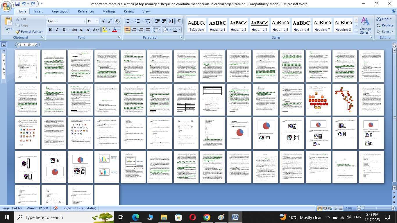Open the References ribbon tab
397x223 pixels.
click(86, 11)
